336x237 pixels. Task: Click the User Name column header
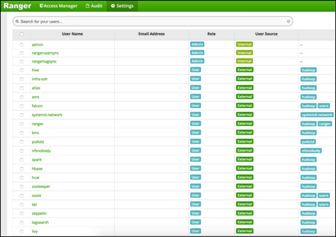[x=72, y=34]
